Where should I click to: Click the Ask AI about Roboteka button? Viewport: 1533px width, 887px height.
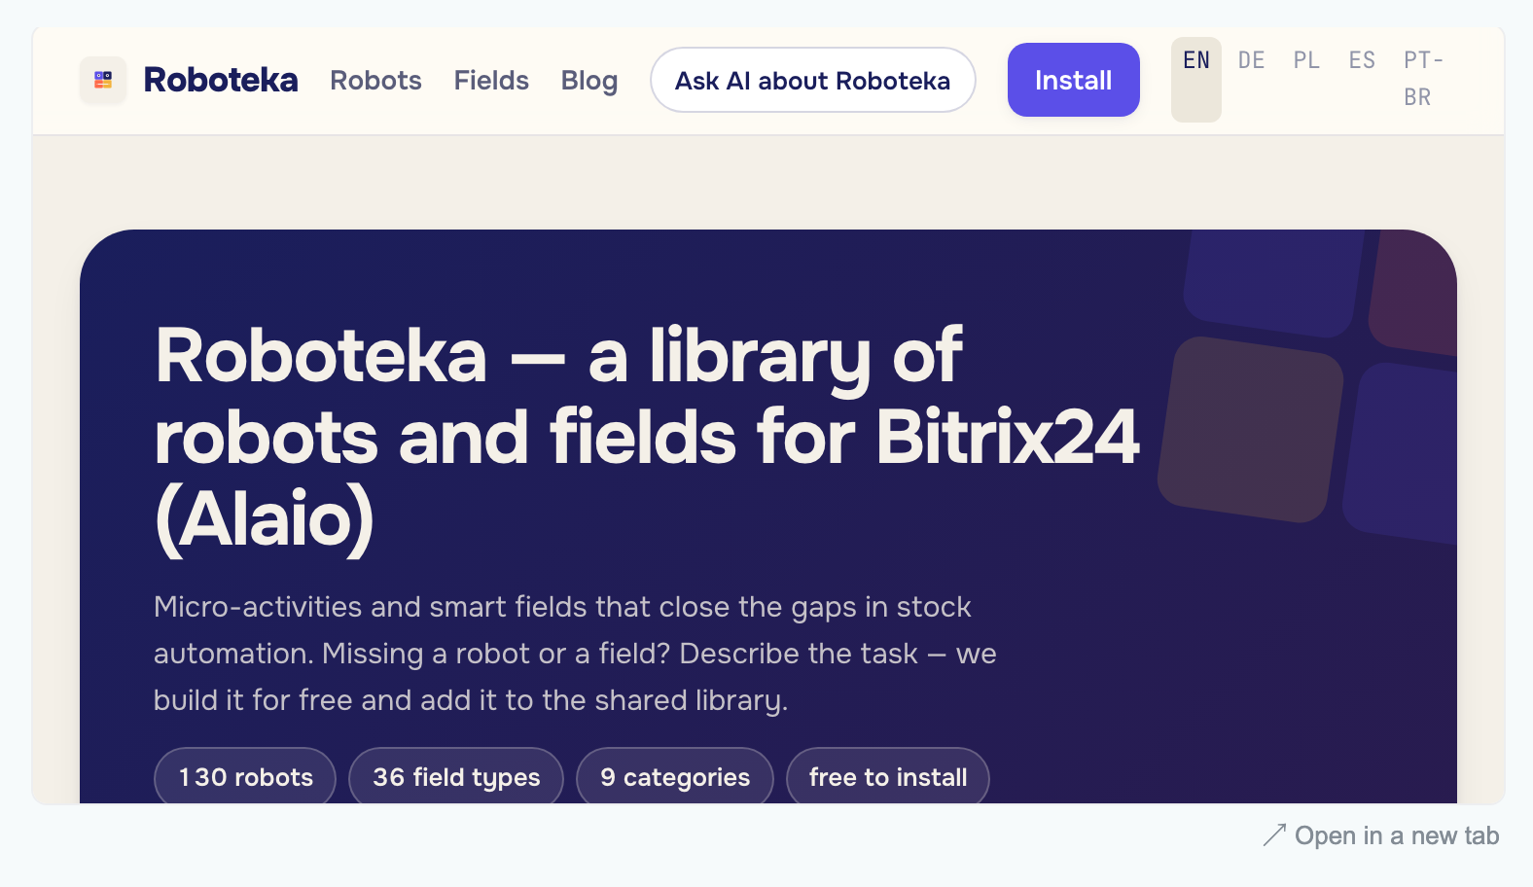coord(813,80)
